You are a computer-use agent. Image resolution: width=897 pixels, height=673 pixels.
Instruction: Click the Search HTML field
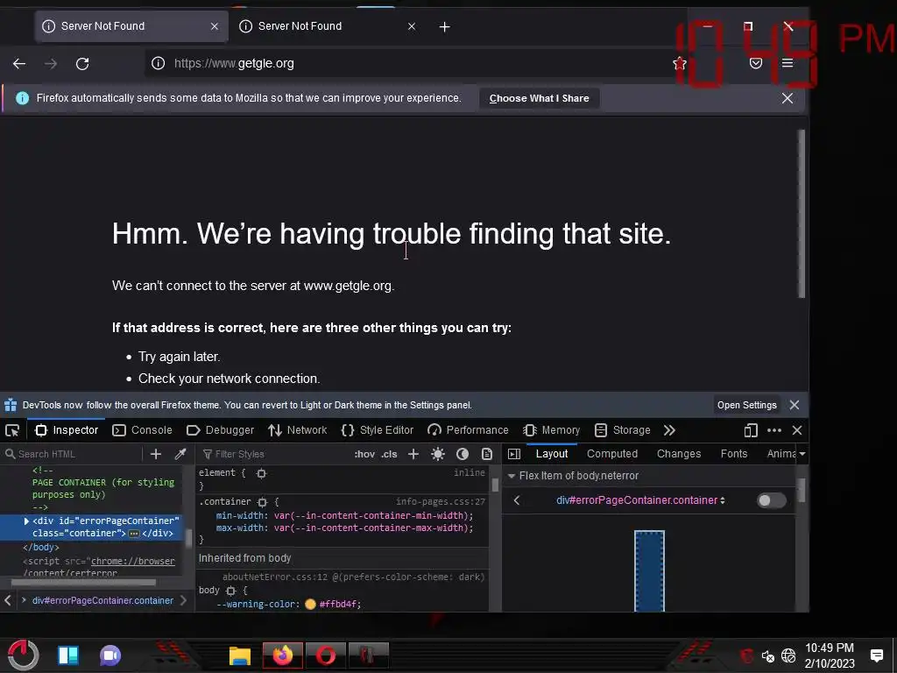click(x=74, y=455)
